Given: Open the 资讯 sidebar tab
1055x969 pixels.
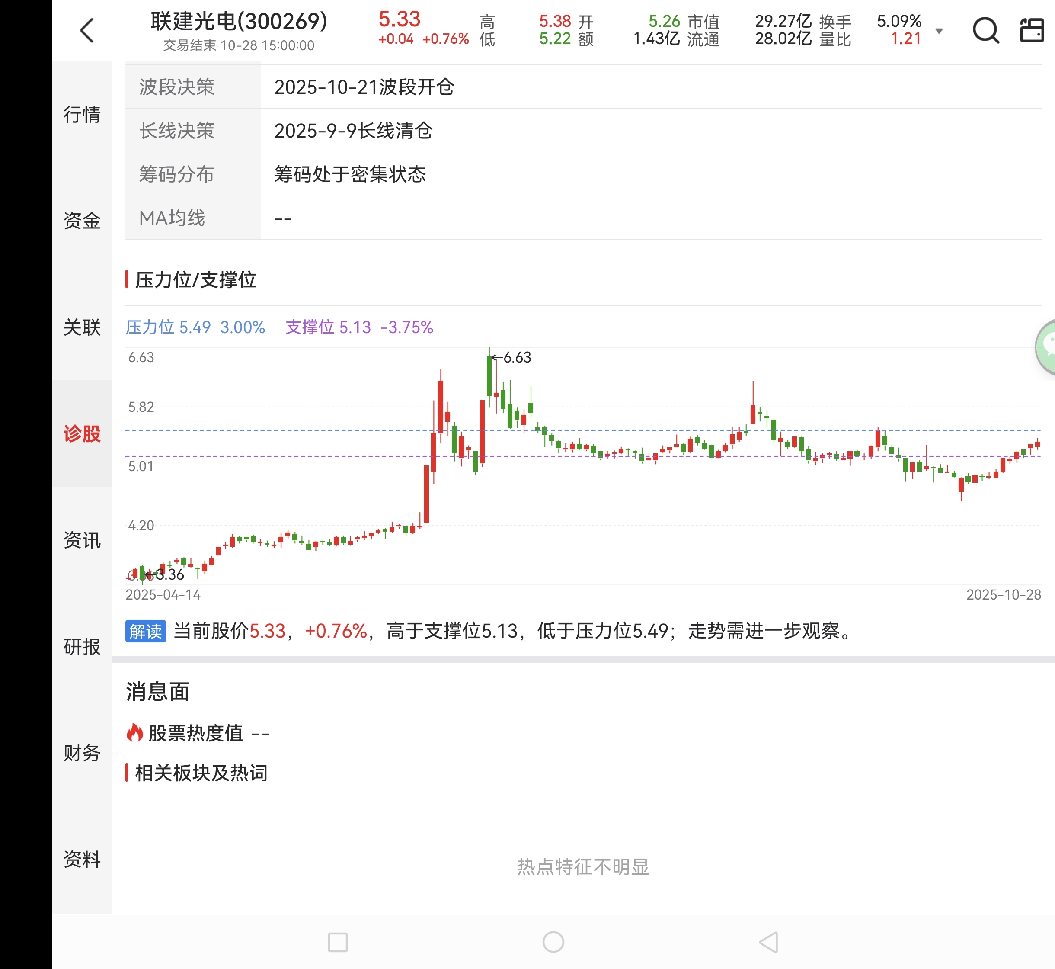Looking at the screenshot, I should [82, 540].
